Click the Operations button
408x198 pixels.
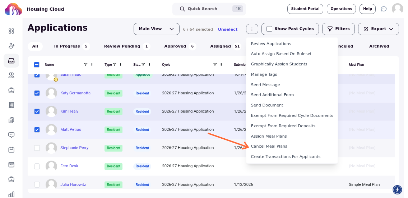(x=341, y=9)
